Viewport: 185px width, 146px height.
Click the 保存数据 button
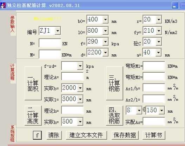pos(125,135)
